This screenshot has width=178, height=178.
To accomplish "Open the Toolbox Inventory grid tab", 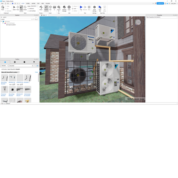I will point(15,62).
